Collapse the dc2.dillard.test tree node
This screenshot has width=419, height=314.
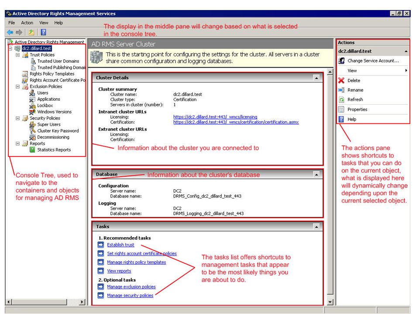coord(10,48)
